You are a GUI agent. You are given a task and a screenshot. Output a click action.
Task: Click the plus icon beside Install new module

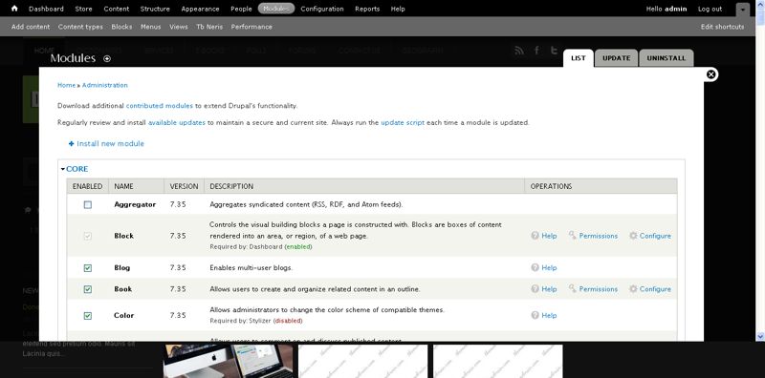pos(71,144)
